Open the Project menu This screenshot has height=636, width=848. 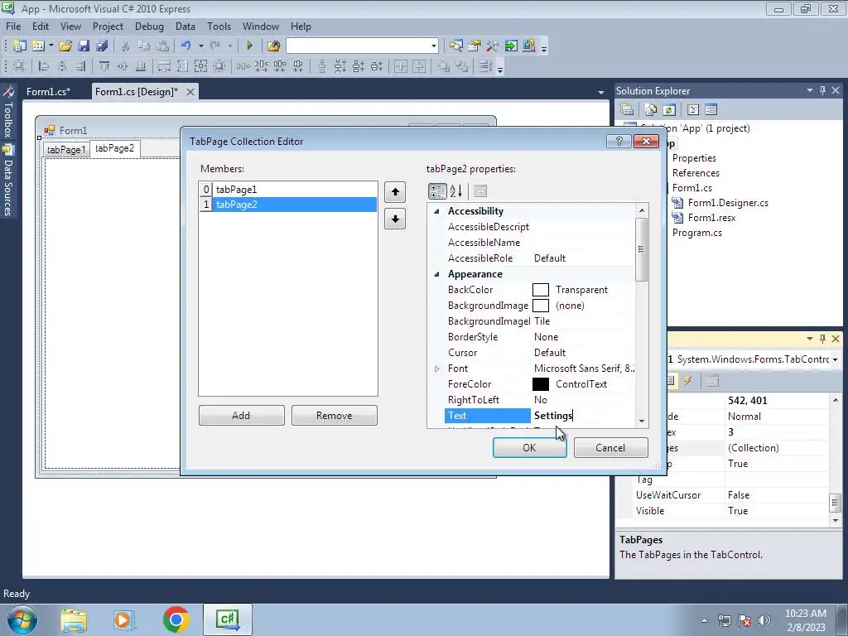coord(108,26)
